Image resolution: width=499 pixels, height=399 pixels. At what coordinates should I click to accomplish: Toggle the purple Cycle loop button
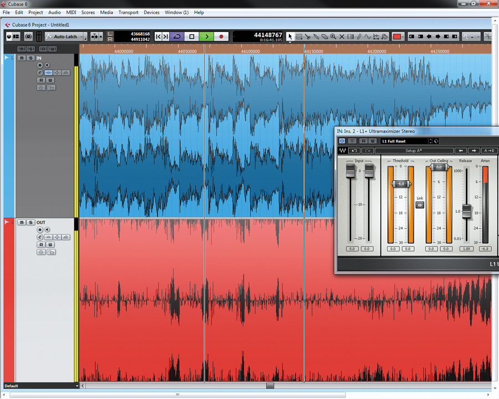pyautogui.click(x=177, y=37)
